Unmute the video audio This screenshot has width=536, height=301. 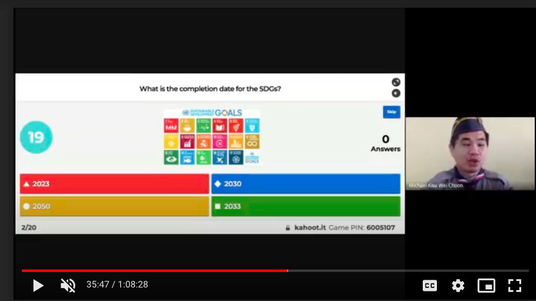[68, 286]
